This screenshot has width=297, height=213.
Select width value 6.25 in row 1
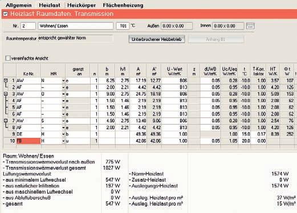pos(107,81)
